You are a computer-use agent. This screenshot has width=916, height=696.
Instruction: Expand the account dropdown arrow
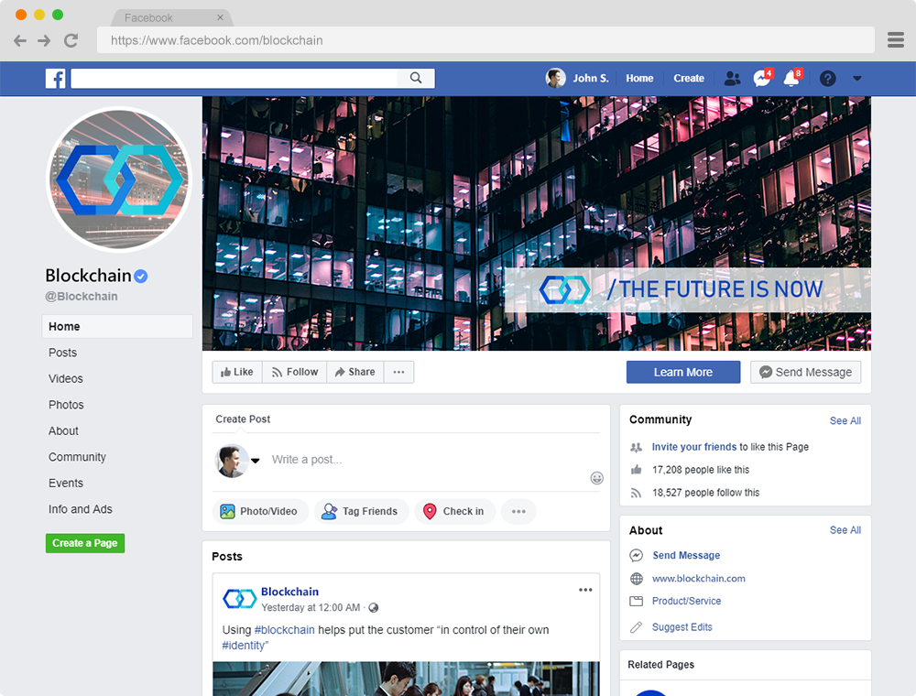[857, 78]
